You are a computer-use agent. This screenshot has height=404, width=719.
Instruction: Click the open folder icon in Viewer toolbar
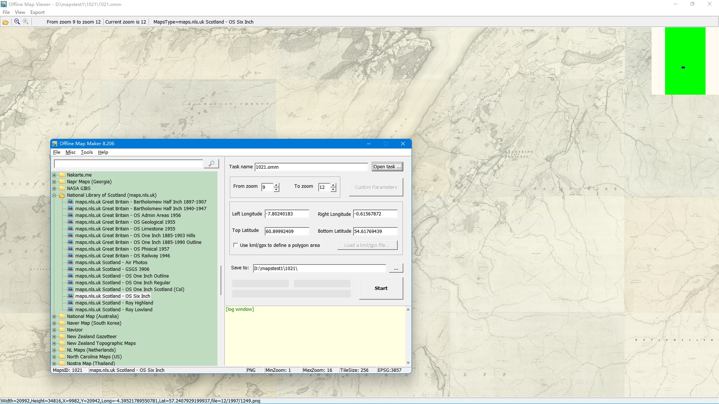pos(6,22)
